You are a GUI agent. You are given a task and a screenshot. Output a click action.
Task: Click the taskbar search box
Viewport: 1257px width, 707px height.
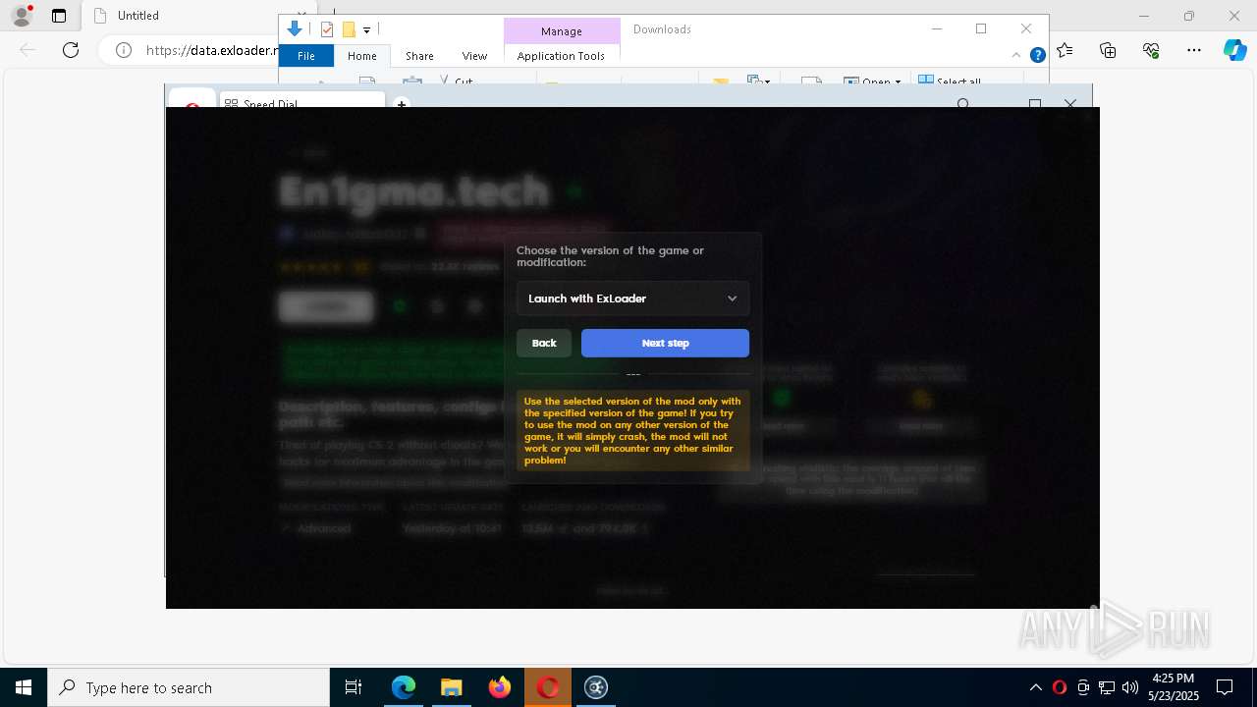pos(189,687)
